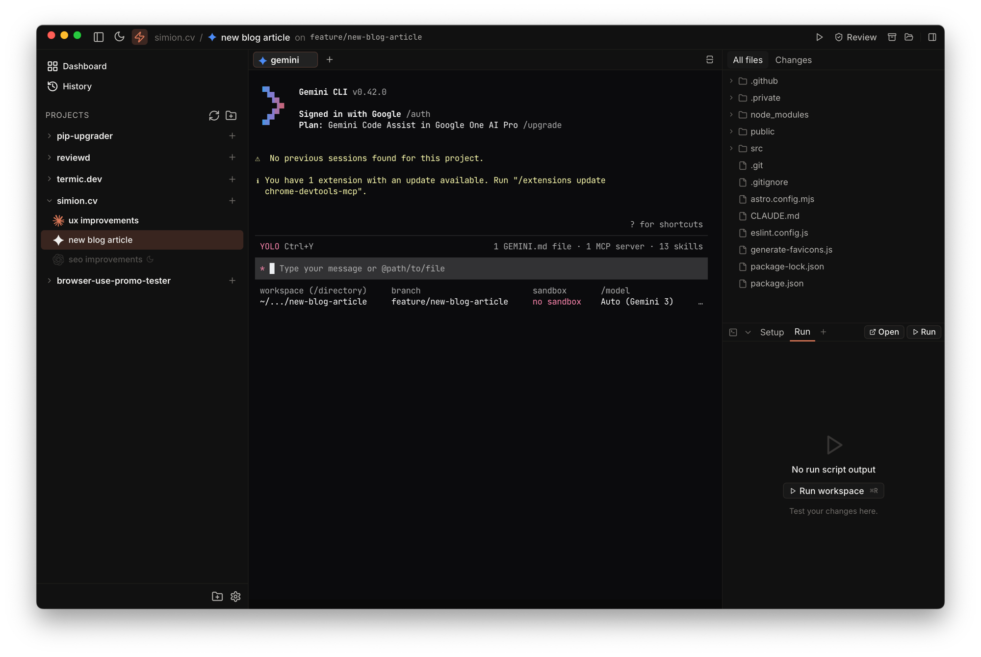Click Run workspace button
This screenshot has width=981, height=657.
click(x=833, y=491)
